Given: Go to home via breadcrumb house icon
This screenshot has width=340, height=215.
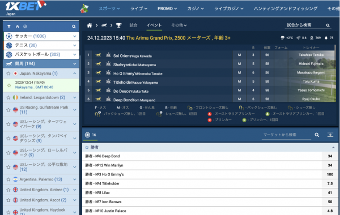Looking at the screenshot, I should click(90, 25).
